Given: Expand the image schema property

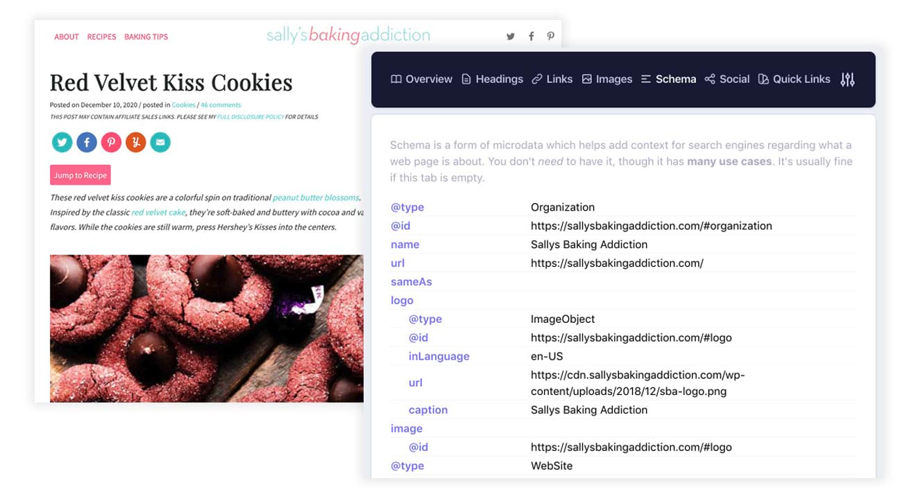Looking at the screenshot, I should (x=406, y=428).
